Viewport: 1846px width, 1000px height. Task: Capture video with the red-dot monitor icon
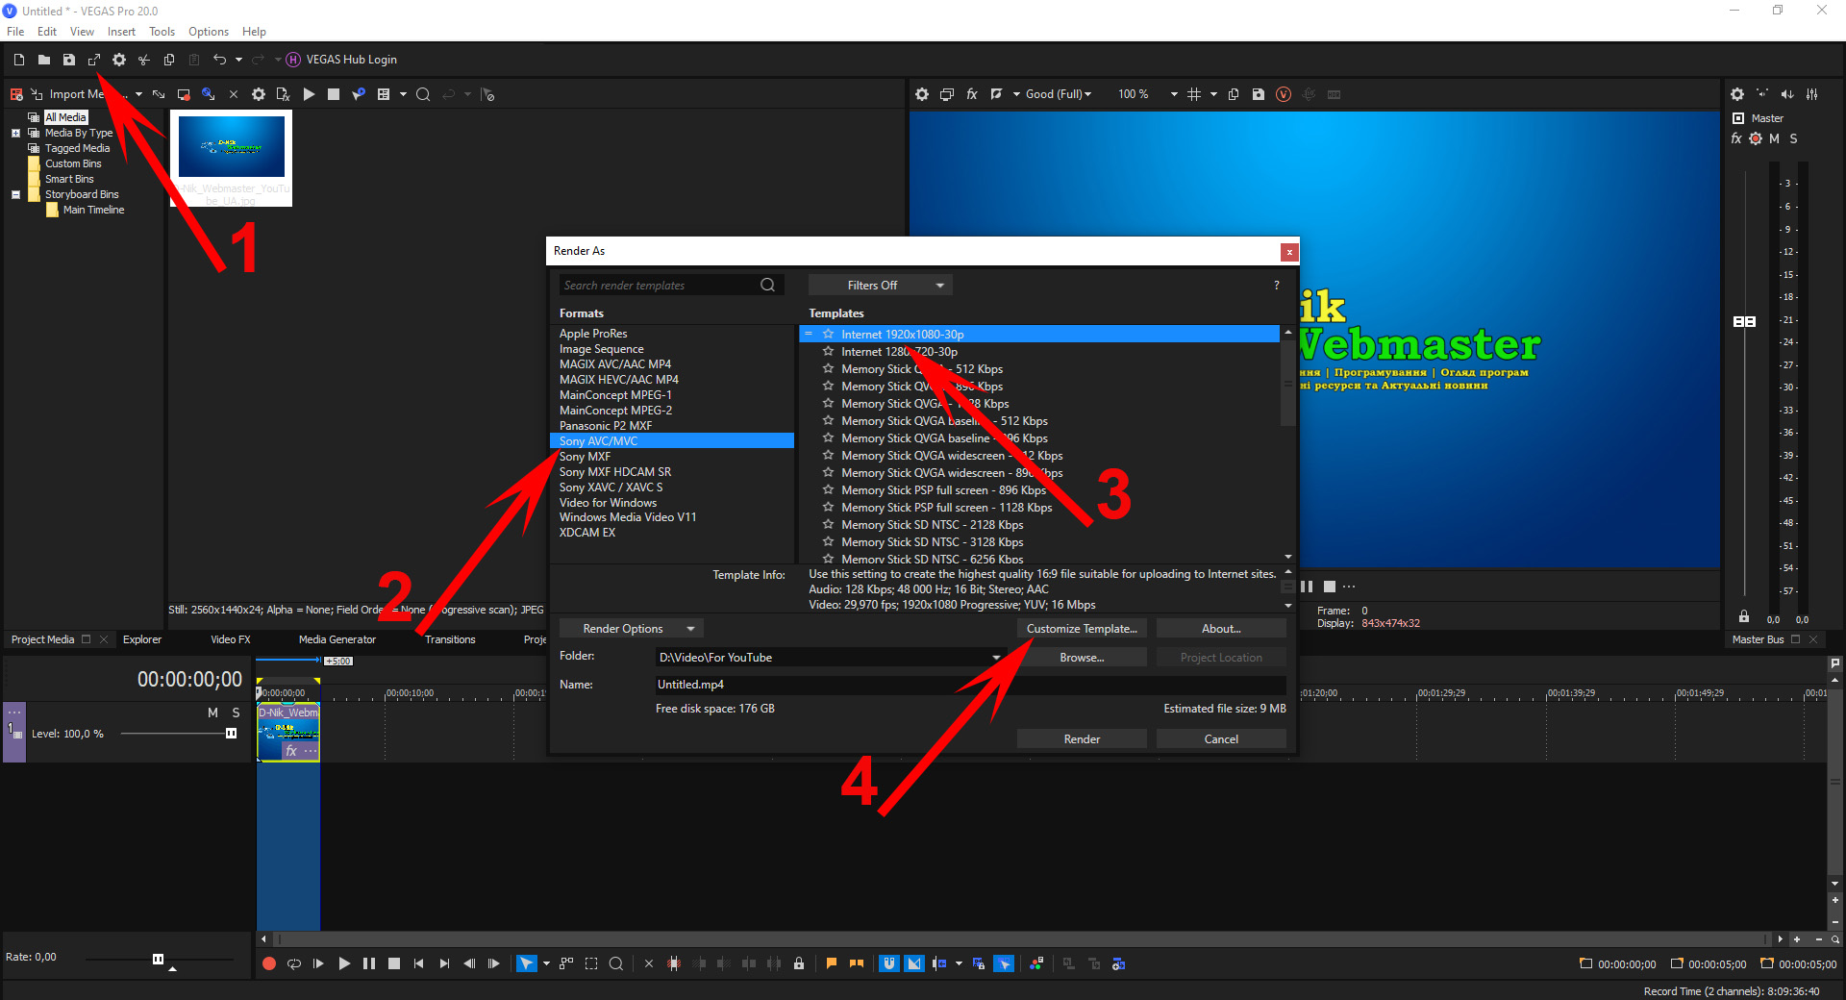(184, 94)
